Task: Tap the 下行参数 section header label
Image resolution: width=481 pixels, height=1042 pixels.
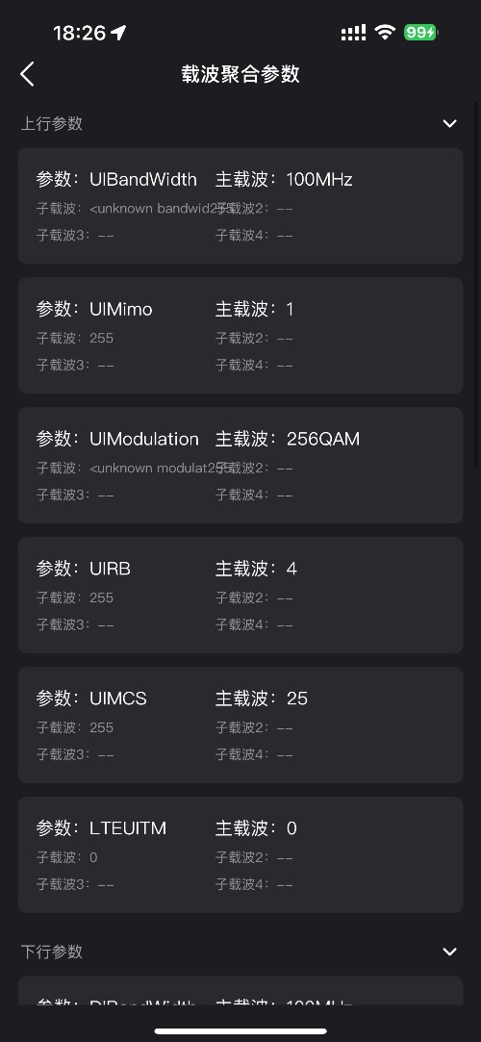Action: click(52, 952)
